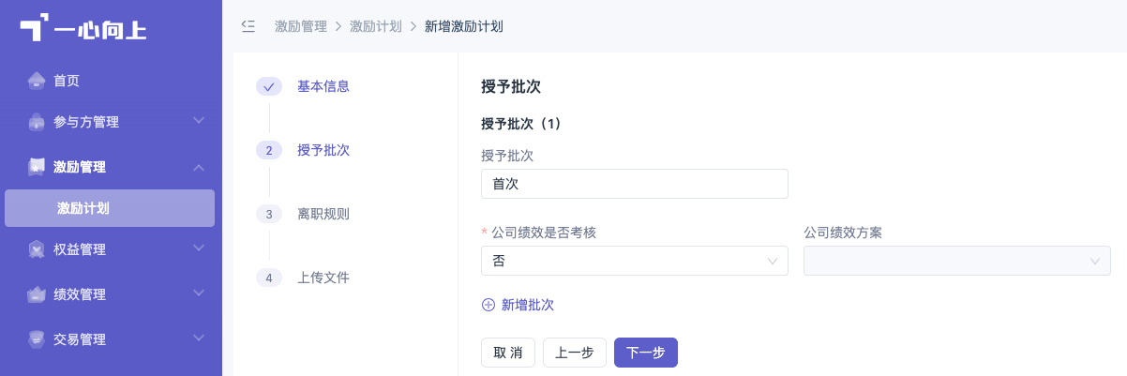Click the completed 基本信息 step checkmark
This screenshot has width=1127, height=376.
pyautogui.click(x=269, y=86)
